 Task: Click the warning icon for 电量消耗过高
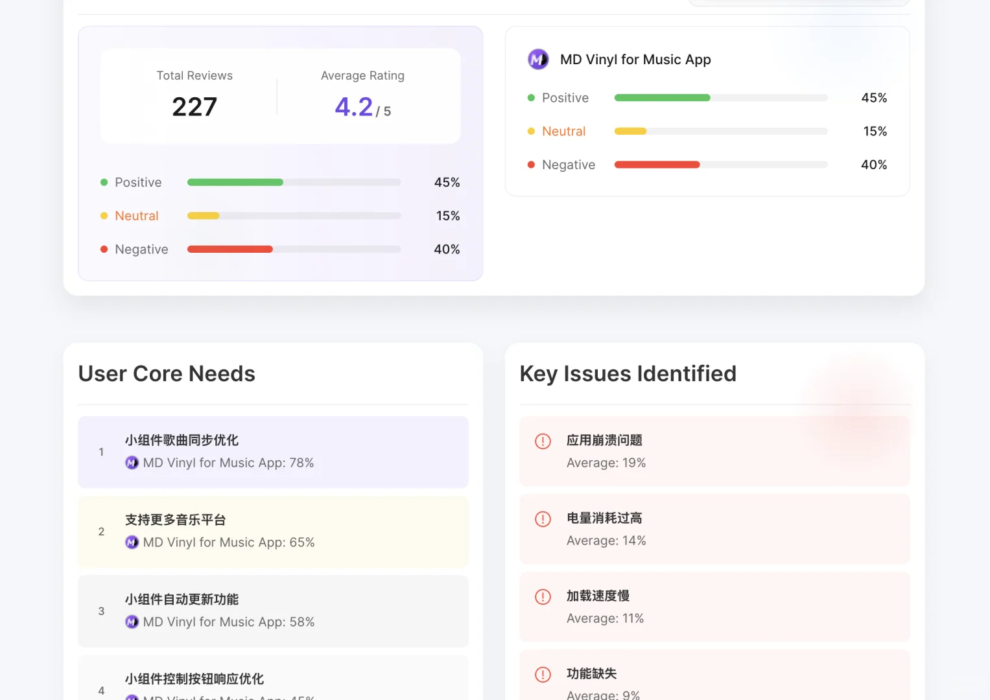coord(543,519)
